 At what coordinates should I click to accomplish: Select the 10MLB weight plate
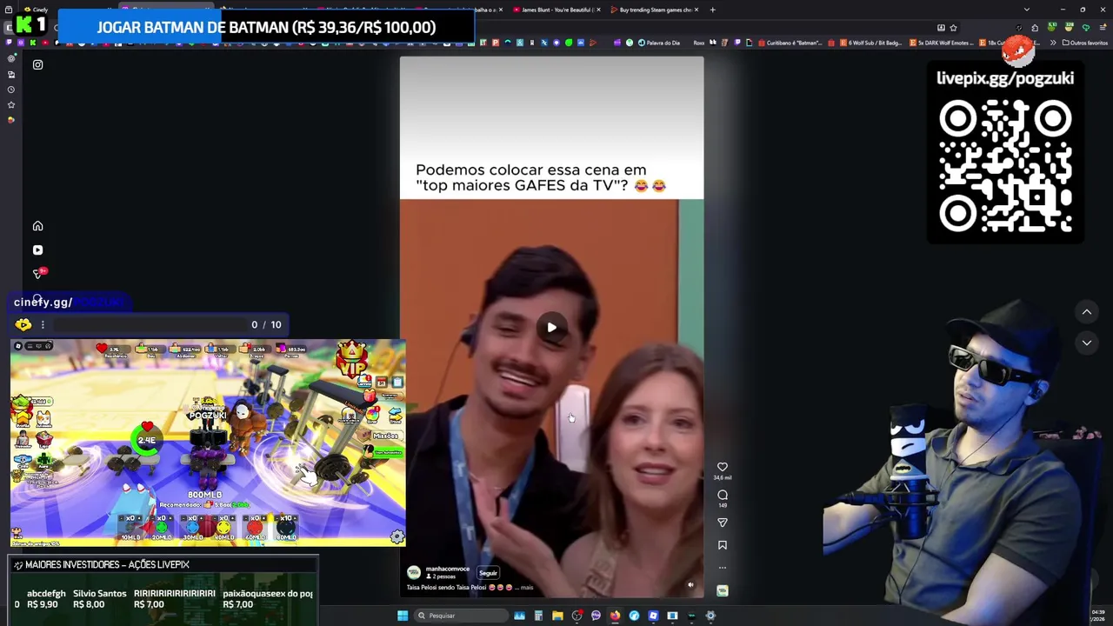[x=130, y=526]
